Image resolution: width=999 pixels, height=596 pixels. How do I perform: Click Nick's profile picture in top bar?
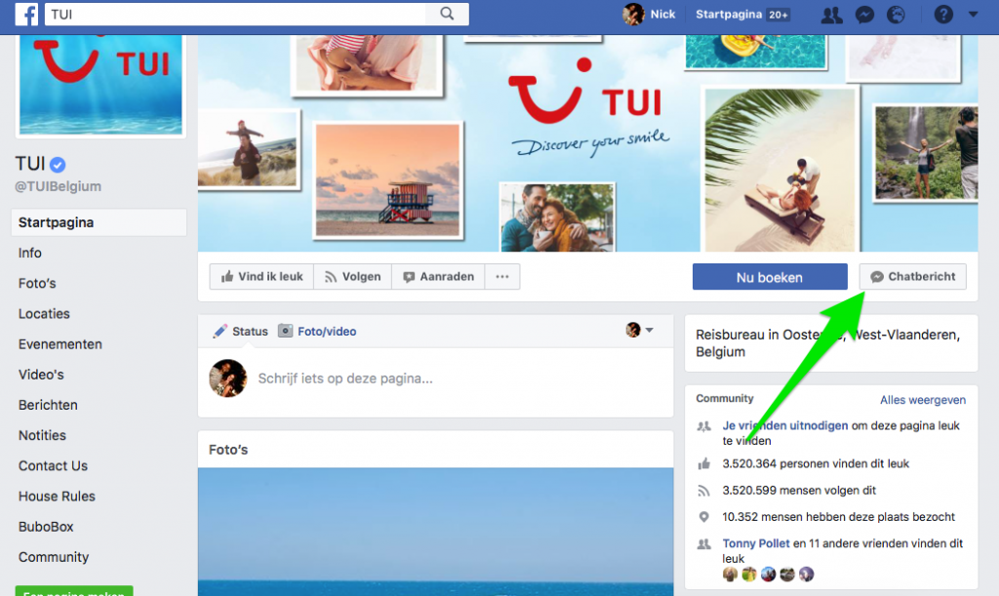point(633,14)
